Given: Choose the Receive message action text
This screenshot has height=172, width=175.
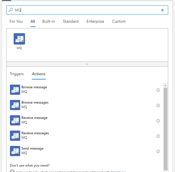Looking at the screenshot, I should pos(34,118).
